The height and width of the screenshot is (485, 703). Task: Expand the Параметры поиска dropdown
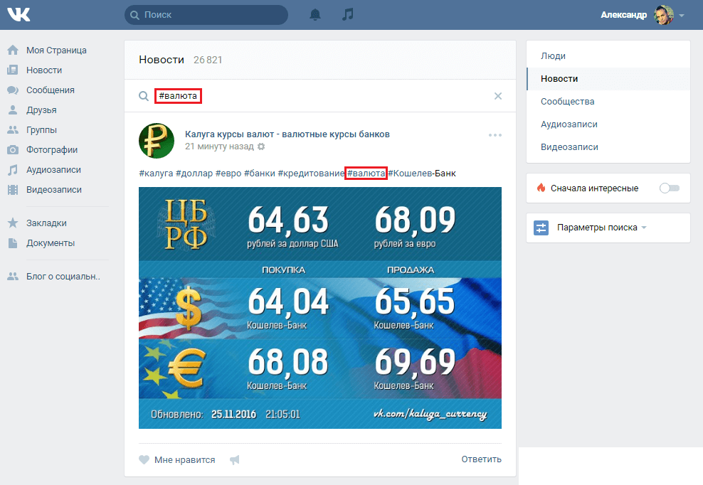(644, 228)
